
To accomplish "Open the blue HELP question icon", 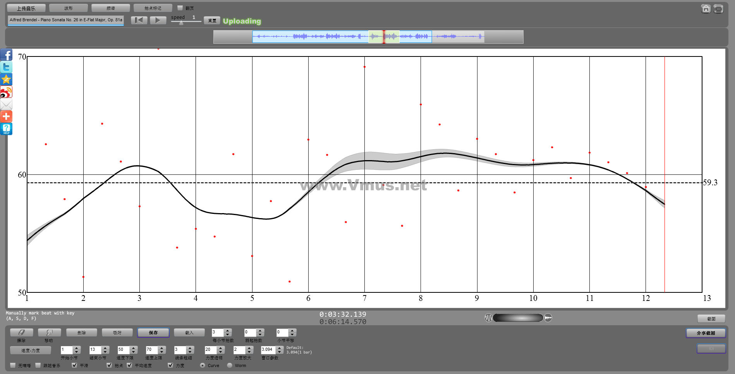I will 6,129.
